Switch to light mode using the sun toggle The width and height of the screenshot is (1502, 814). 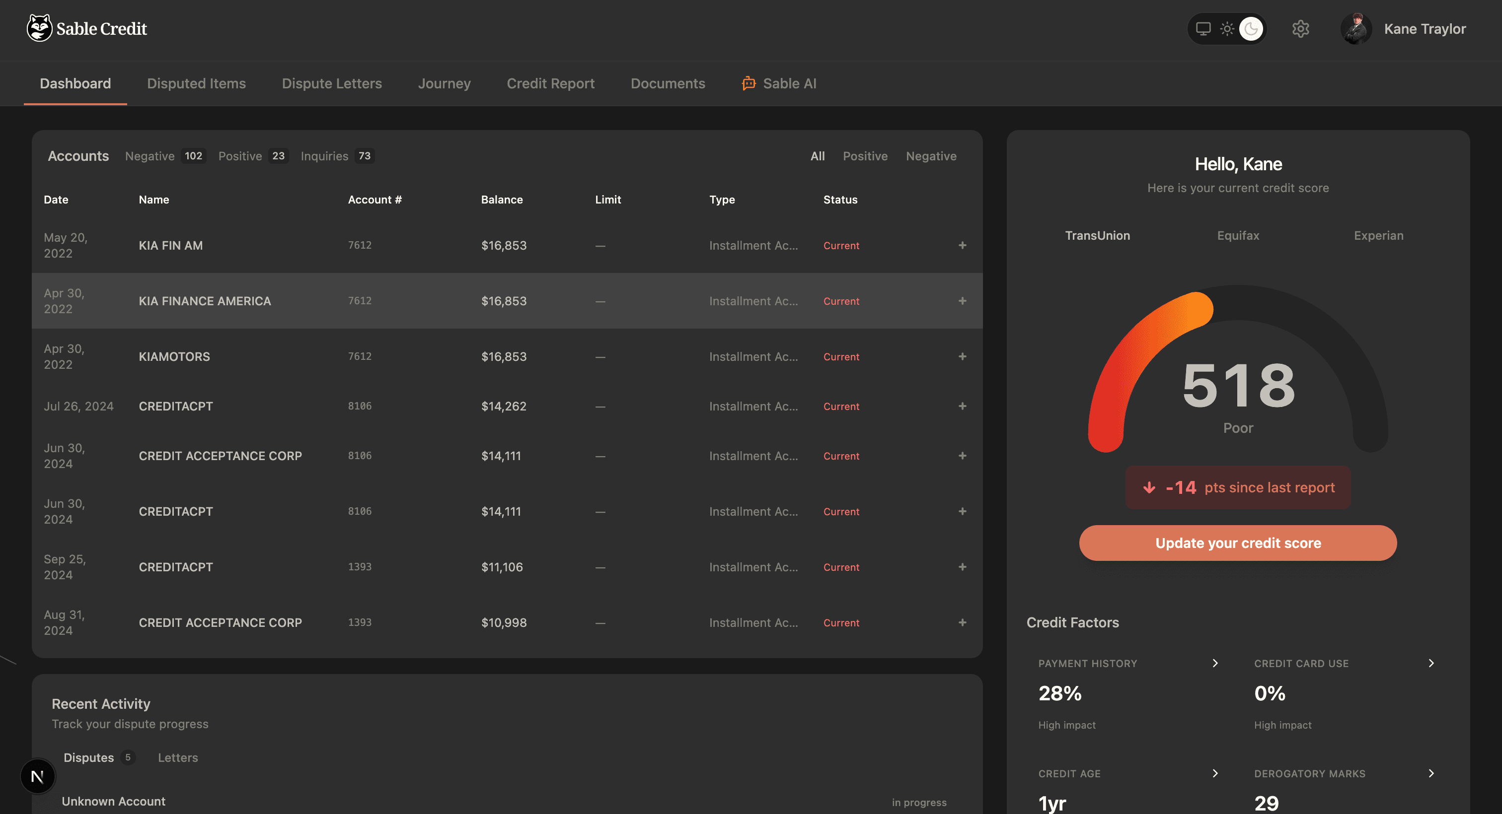tap(1227, 28)
